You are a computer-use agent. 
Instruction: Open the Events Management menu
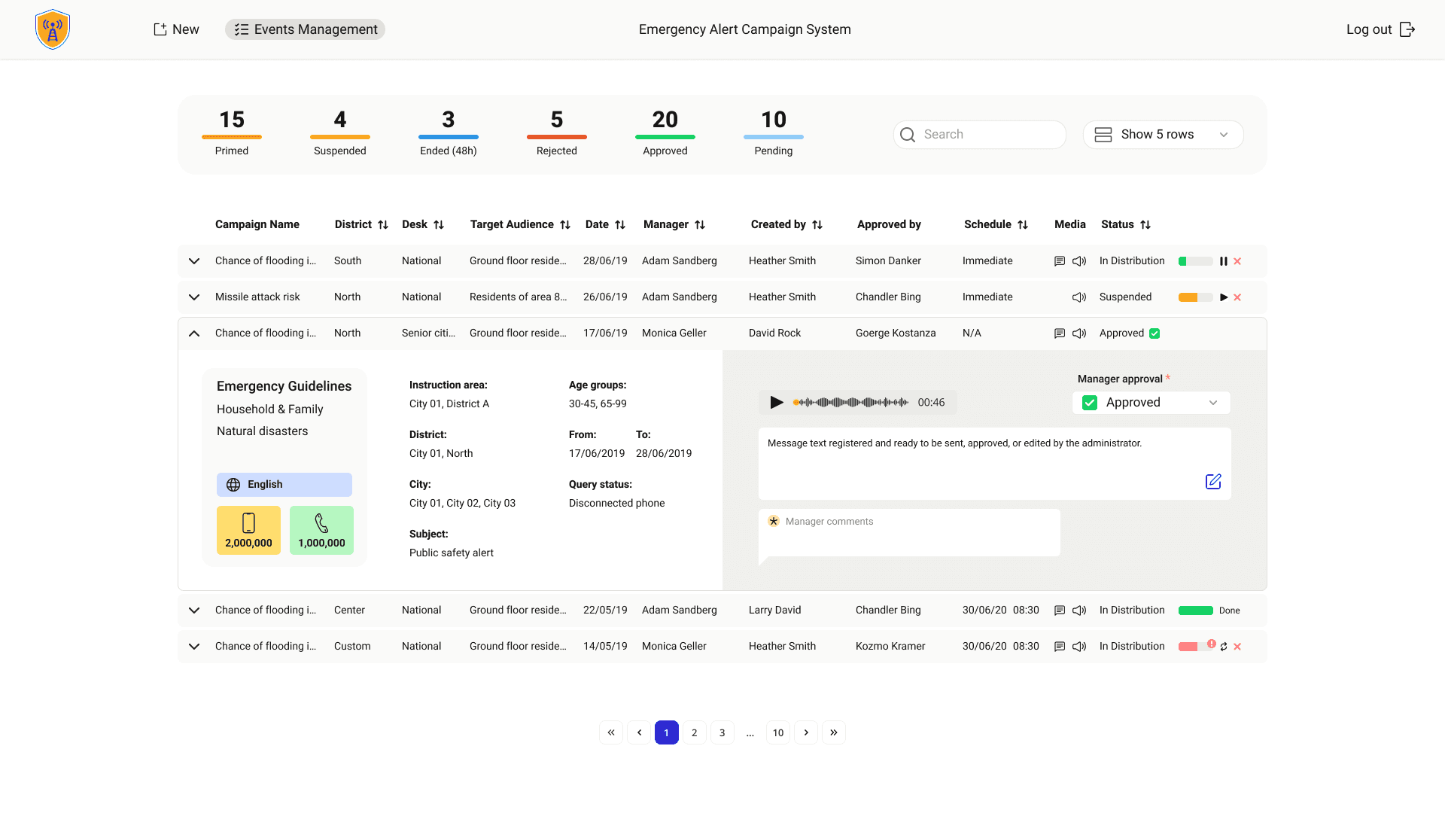pos(305,29)
